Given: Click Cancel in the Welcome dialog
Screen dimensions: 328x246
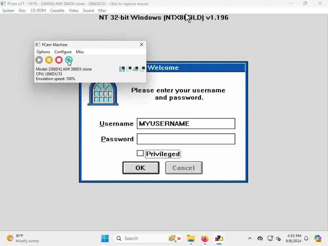Looking at the screenshot, I should tap(184, 168).
